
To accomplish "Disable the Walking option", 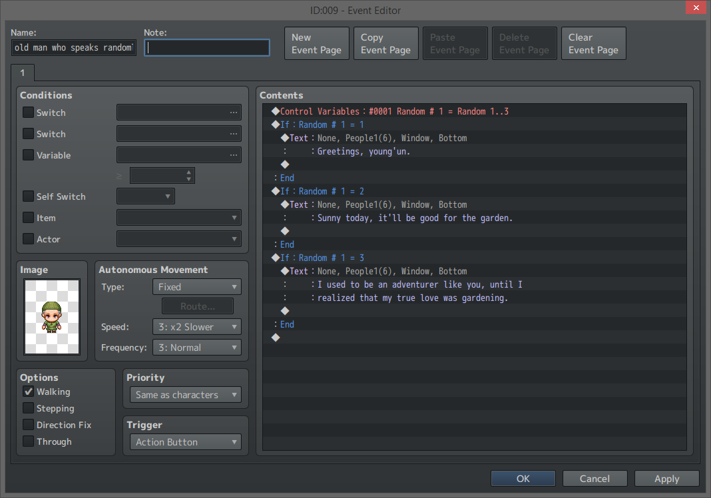I will (28, 391).
